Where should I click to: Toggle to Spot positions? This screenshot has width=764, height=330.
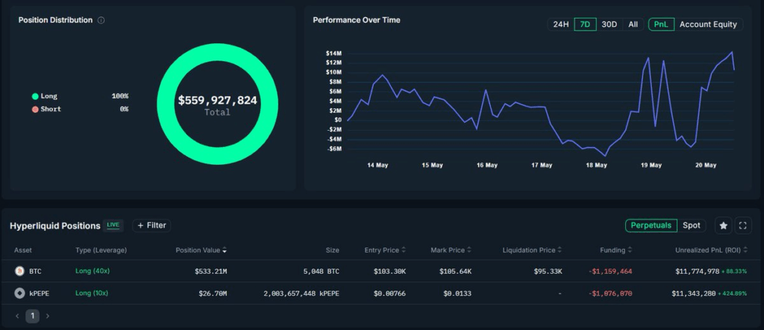click(692, 225)
